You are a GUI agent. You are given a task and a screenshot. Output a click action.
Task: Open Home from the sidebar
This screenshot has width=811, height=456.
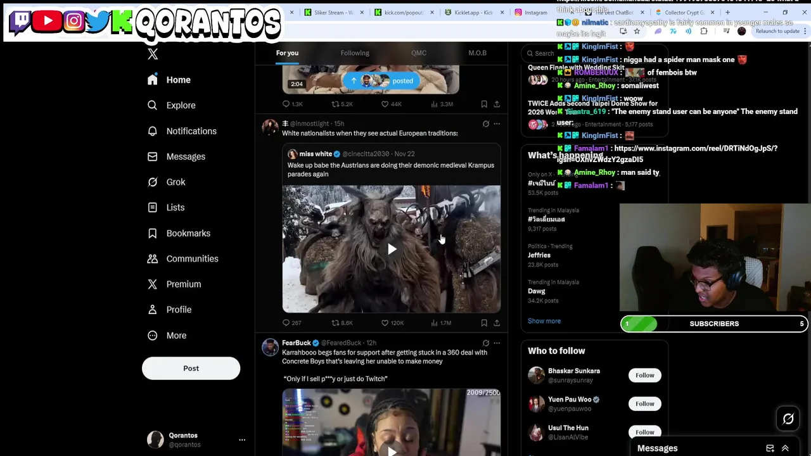pyautogui.click(x=169, y=80)
